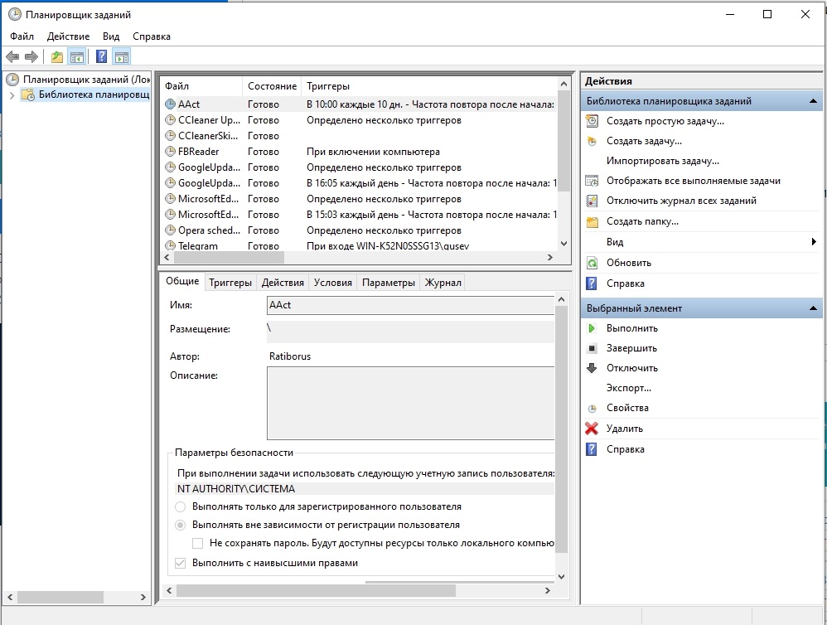Viewport: 827px width, 625px height.
Task: Click the icon for Отображать все выполняемые задачи
Action: pyautogui.click(x=592, y=181)
